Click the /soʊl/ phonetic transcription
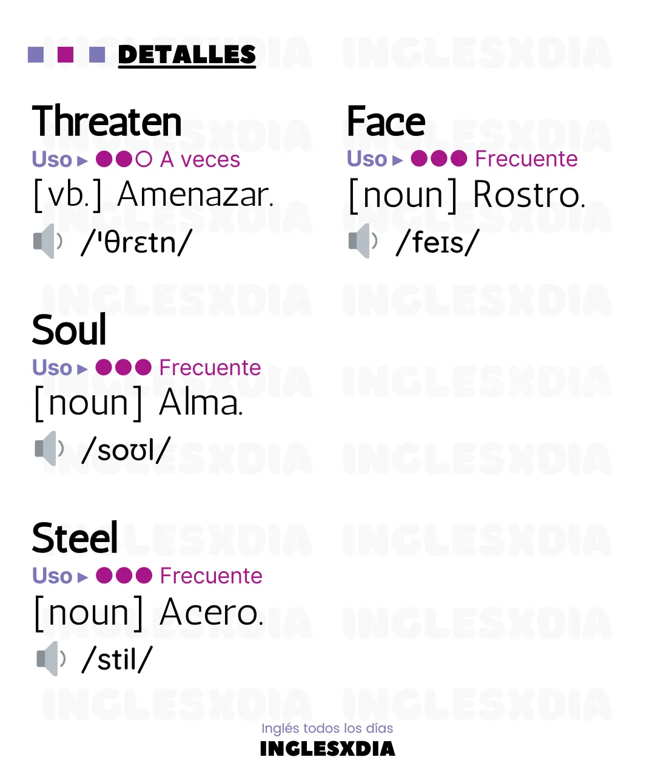 pyautogui.click(x=126, y=450)
